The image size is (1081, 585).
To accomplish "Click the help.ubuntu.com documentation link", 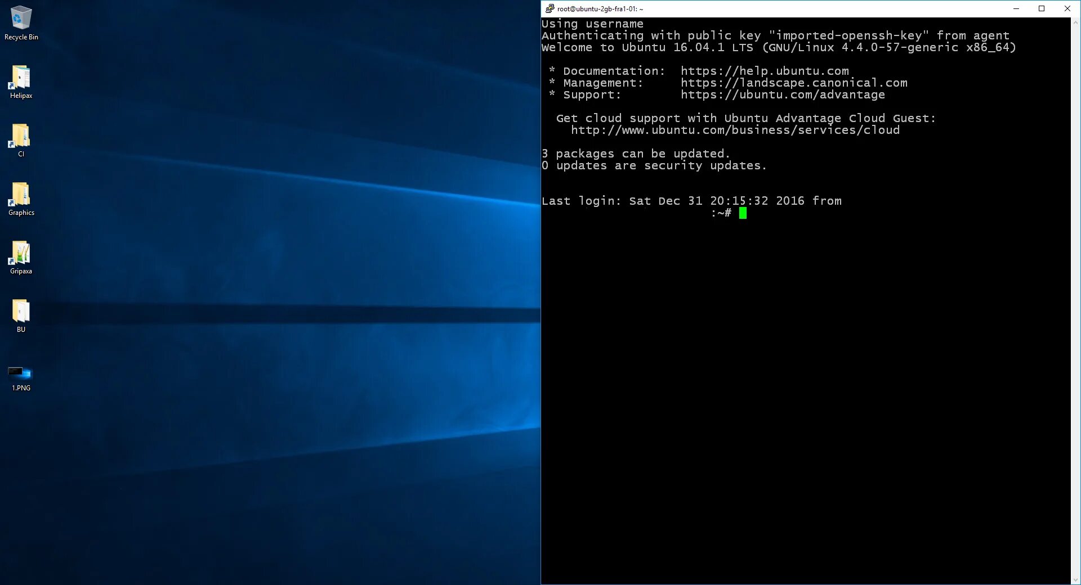I will click(764, 71).
